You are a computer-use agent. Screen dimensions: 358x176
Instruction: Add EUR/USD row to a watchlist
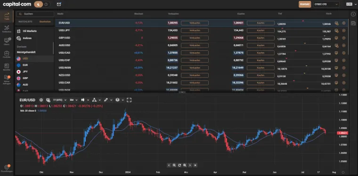coord(343,23)
